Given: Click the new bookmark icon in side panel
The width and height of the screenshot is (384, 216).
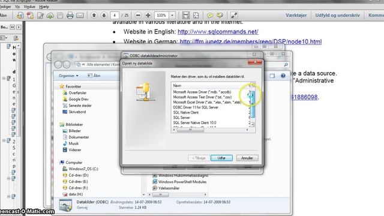Looking at the screenshot, I should pyautogui.click(x=16, y=38).
